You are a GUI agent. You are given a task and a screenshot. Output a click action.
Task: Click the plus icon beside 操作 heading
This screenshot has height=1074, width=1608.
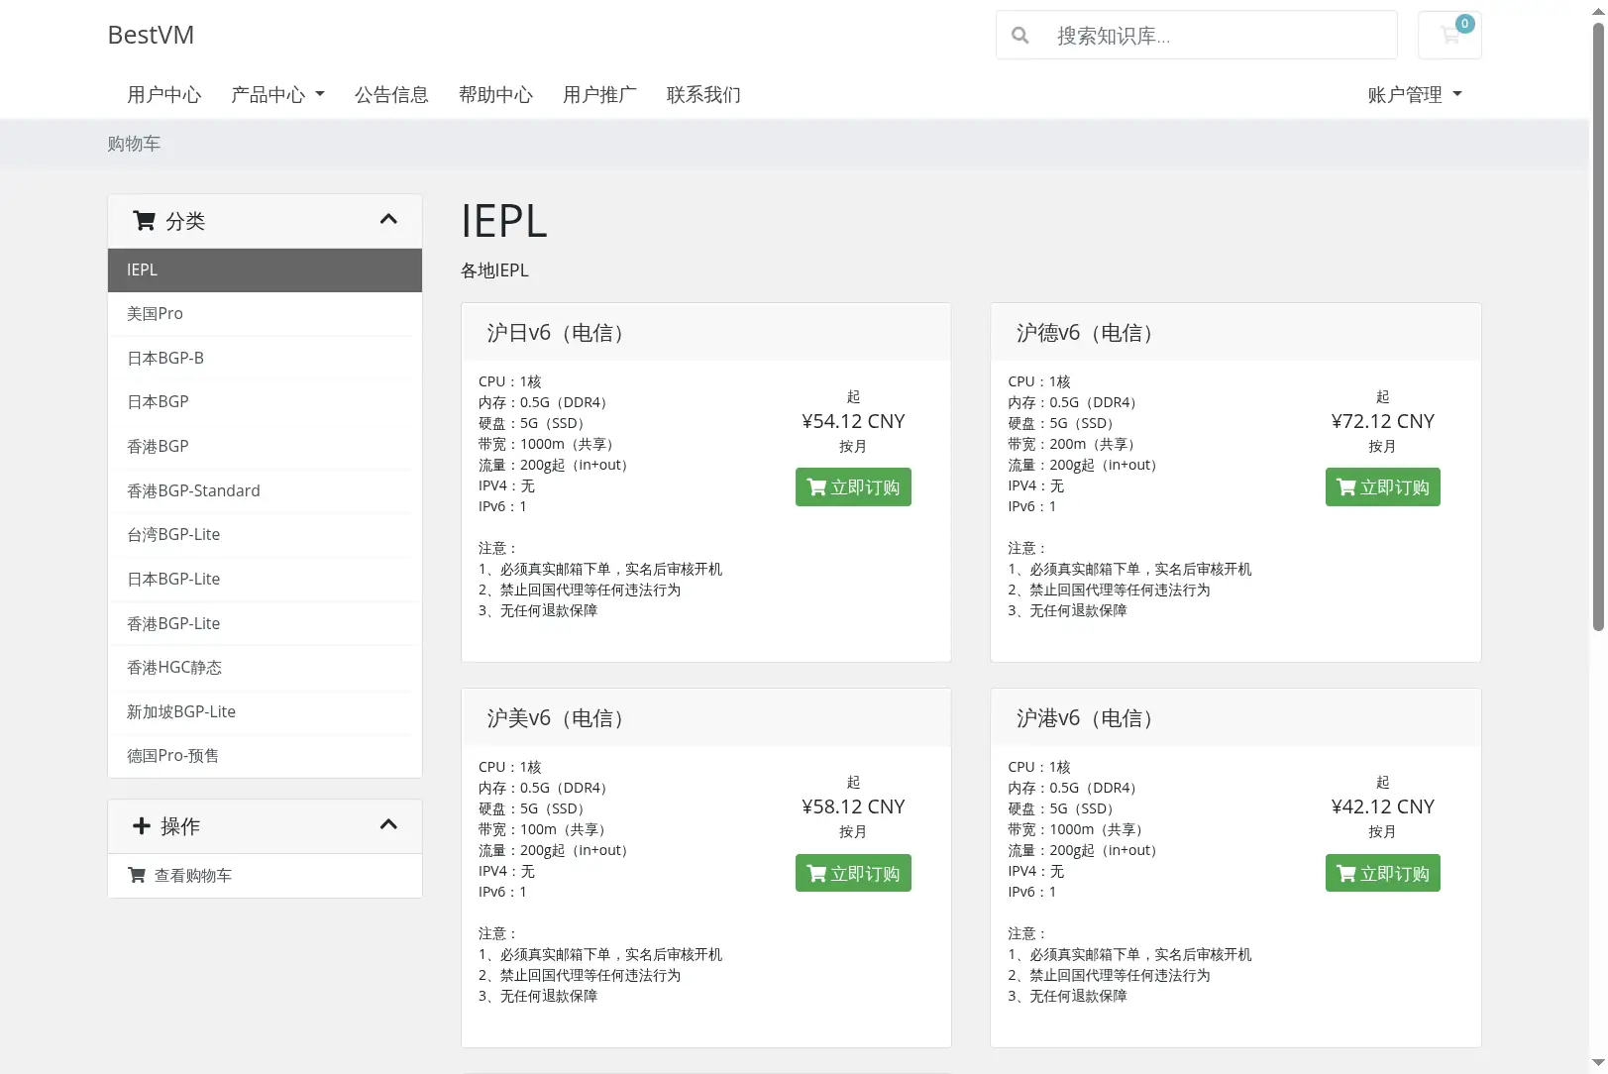[142, 826]
